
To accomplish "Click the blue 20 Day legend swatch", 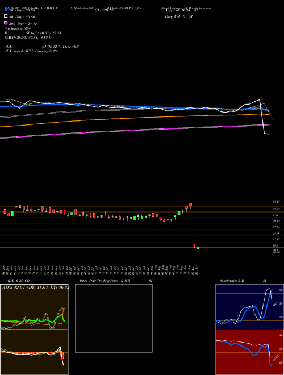I will [6, 10].
